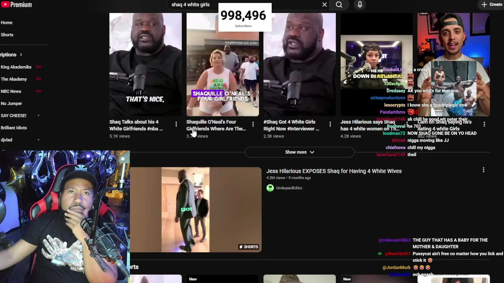Click the '4.2M views • 9 months ago' text
This screenshot has width=504, height=283.
click(x=289, y=178)
